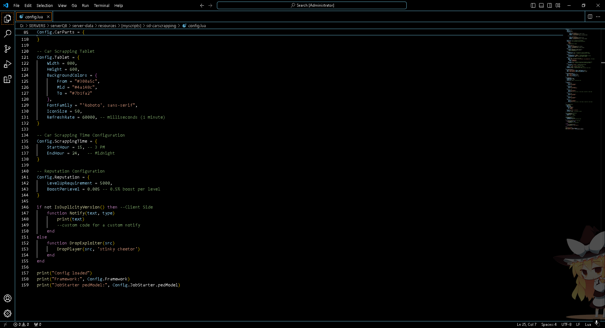Viewport: 605px width, 328px height.
Task: Click UTF-8 encoding in status bar
Action: point(566,325)
